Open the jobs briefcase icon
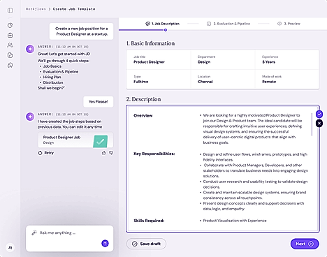The image size is (327, 257). tap(10, 35)
